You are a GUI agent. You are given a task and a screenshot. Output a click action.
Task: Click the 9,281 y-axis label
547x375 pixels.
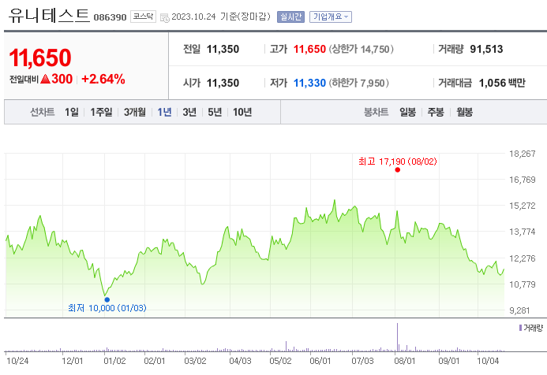pyautogui.click(x=519, y=310)
